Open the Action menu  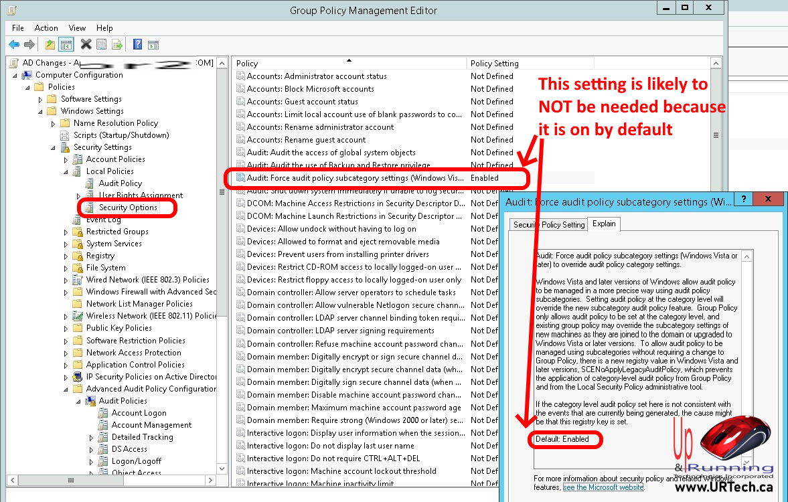pyautogui.click(x=46, y=28)
